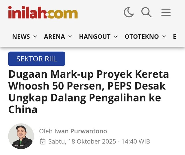Click the calendar icon beside the date
The height and width of the screenshot is (155, 185).
(x=42, y=141)
